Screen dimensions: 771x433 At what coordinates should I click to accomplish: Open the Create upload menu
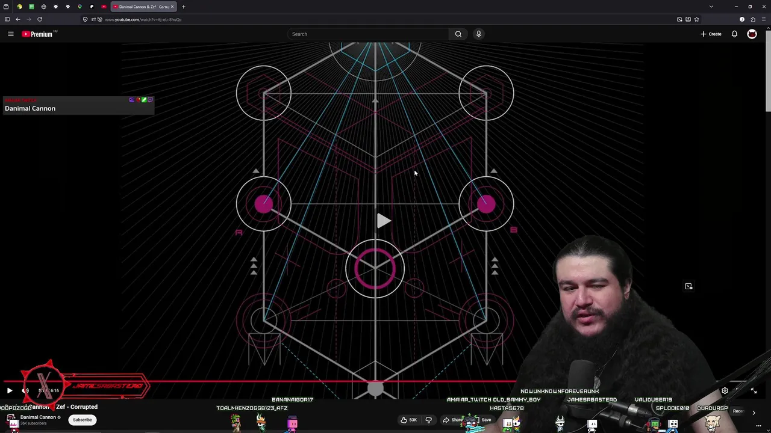[x=711, y=34]
